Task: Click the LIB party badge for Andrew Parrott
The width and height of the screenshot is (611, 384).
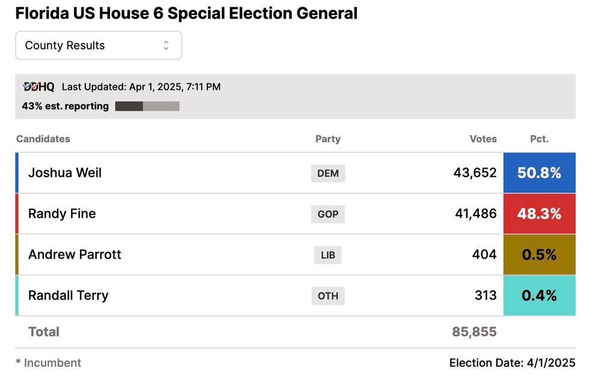Action: click(x=327, y=254)
